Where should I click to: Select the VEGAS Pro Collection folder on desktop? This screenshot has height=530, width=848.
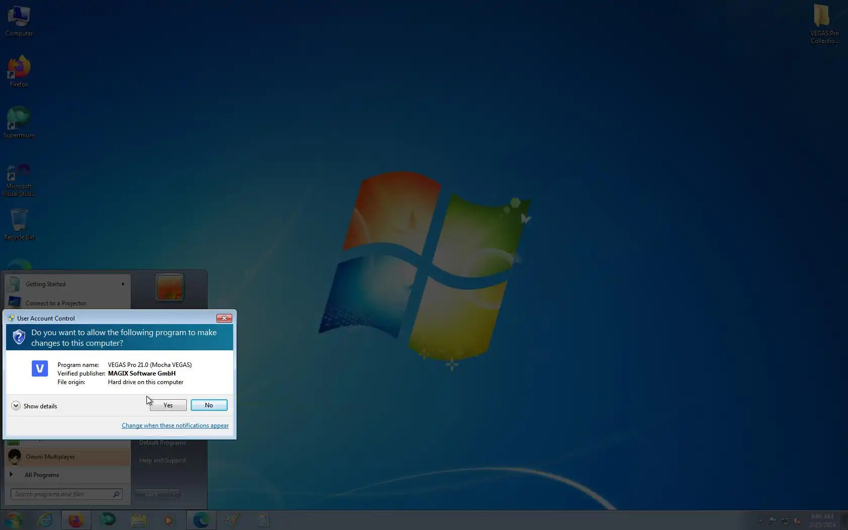(x=825, y=24)
